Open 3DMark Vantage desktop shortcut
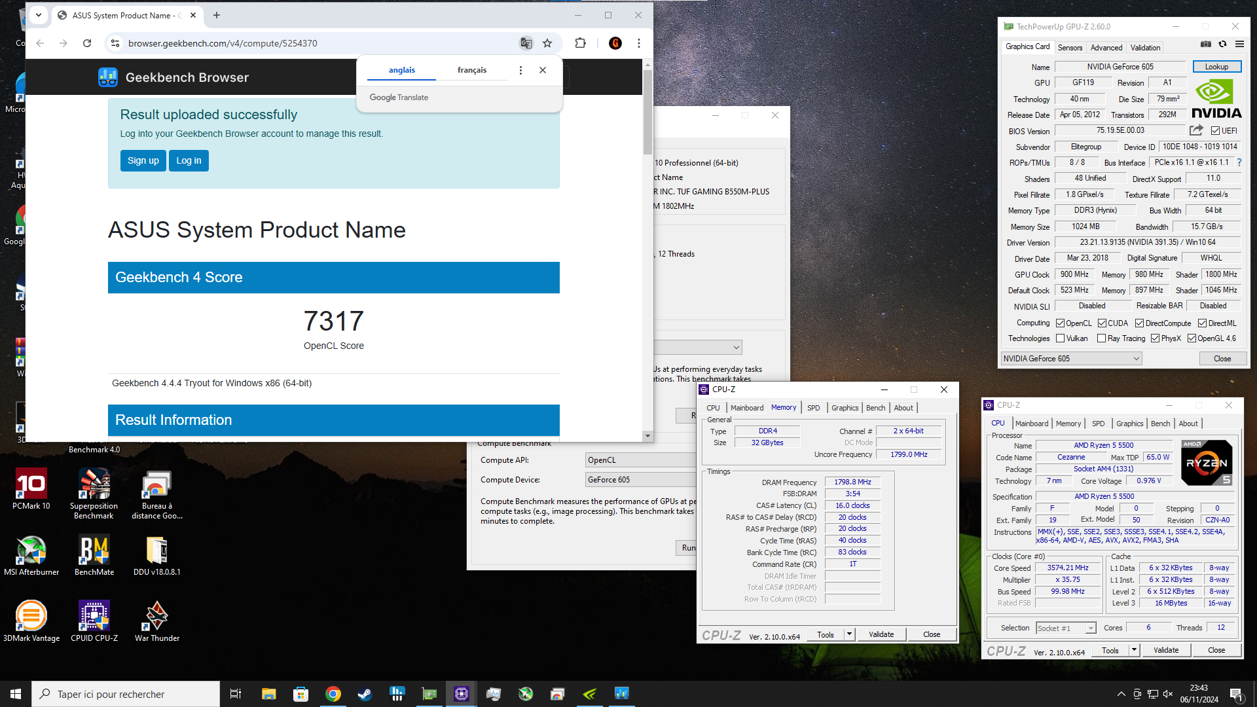 pos(31,621)
